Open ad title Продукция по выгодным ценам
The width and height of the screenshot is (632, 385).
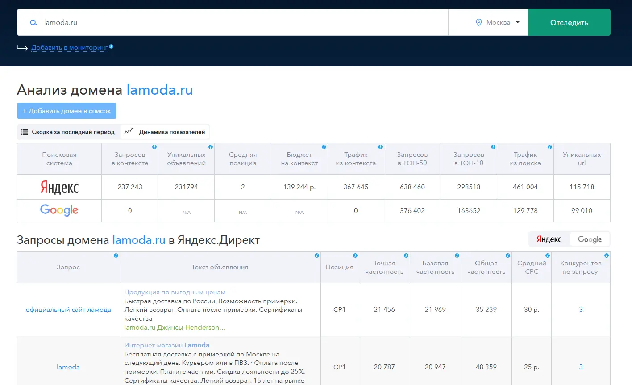(175, 292)
